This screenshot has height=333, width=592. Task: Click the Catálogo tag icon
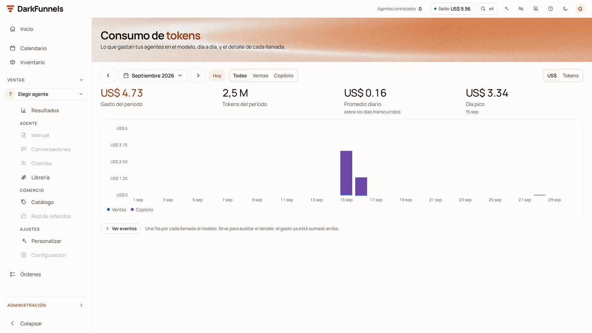point(24,202)
